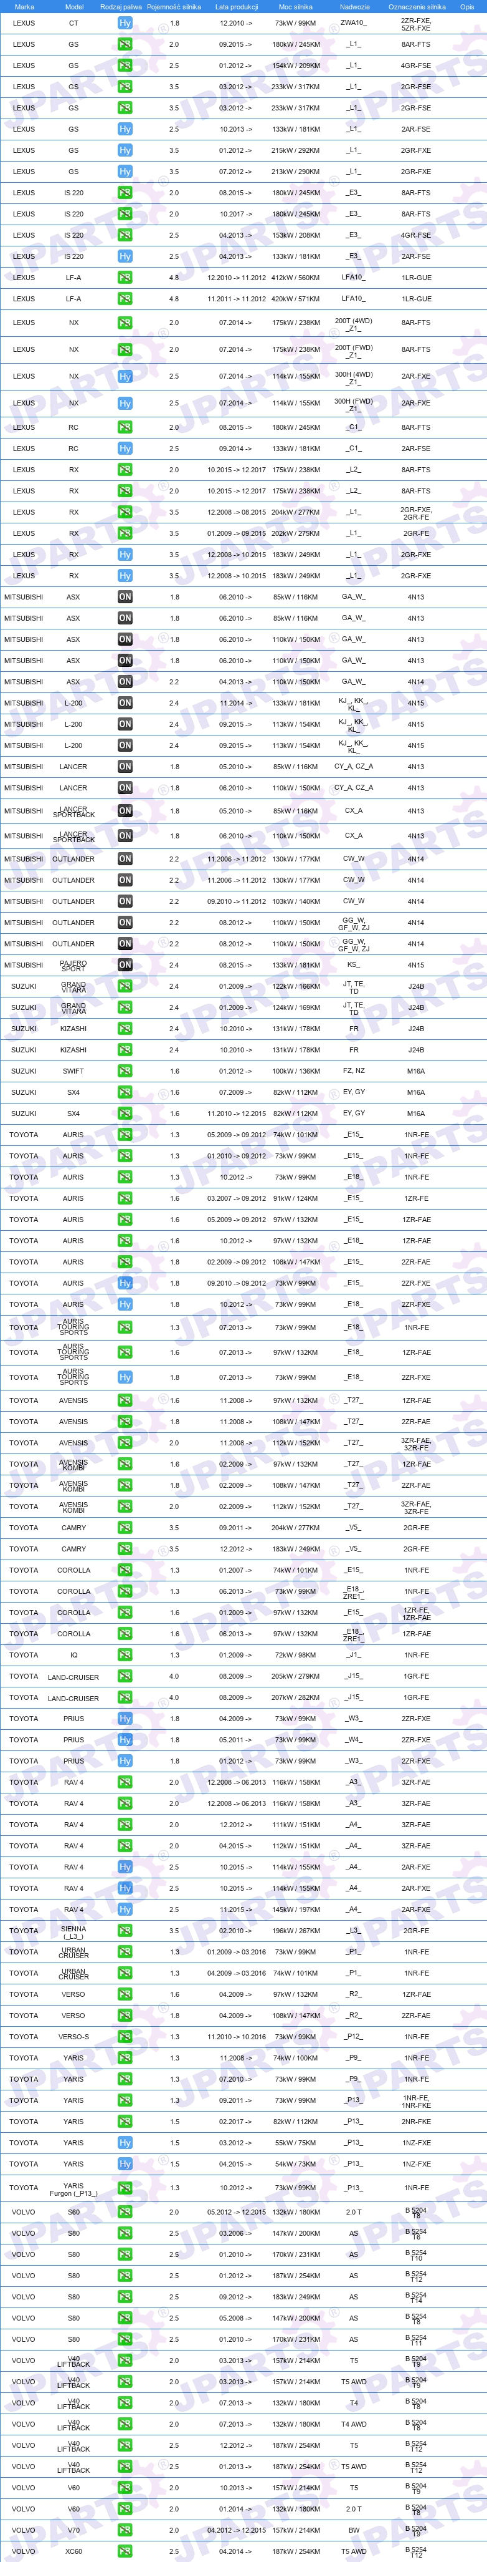Select the 154kW / 209KM power cell
The width and height of the screenshot is (487, 2562).
[295, 66]
